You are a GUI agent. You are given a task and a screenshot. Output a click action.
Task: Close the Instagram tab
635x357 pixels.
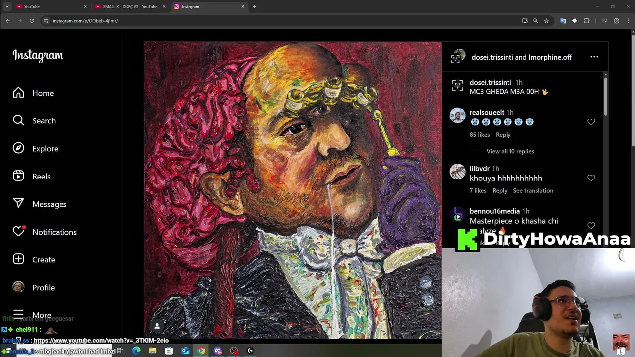tap(243, 7)
